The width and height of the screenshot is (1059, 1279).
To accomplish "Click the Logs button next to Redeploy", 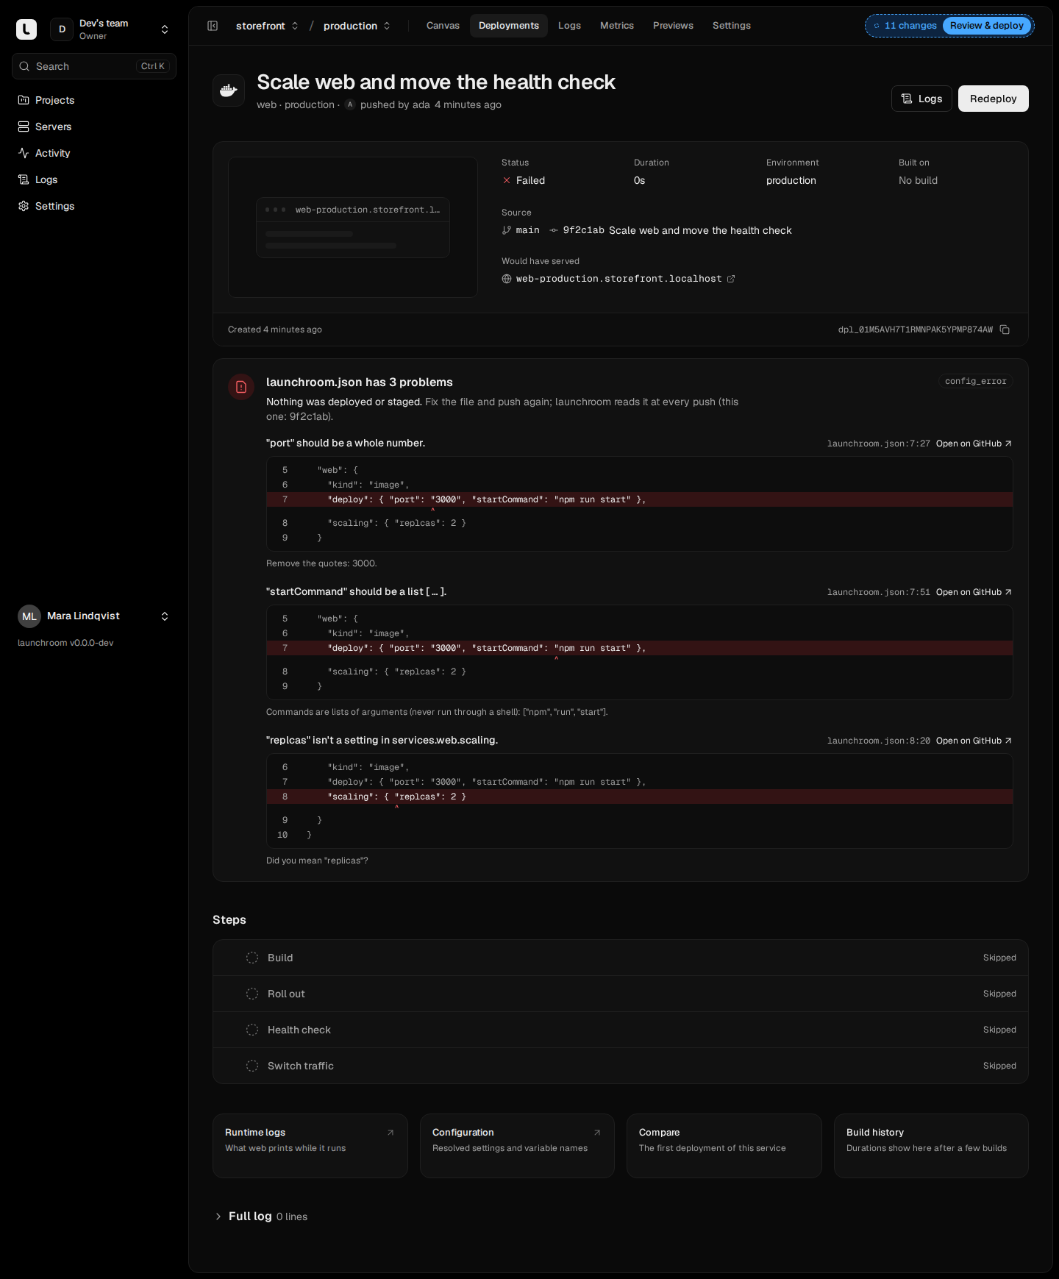I will [921, 99].
